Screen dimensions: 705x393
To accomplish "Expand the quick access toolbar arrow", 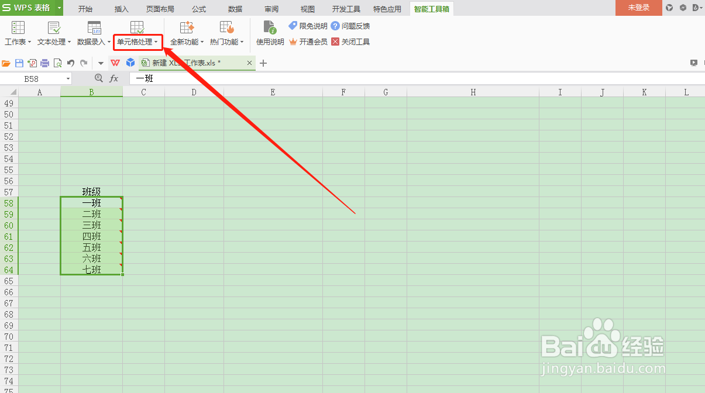I will (101, 63).
